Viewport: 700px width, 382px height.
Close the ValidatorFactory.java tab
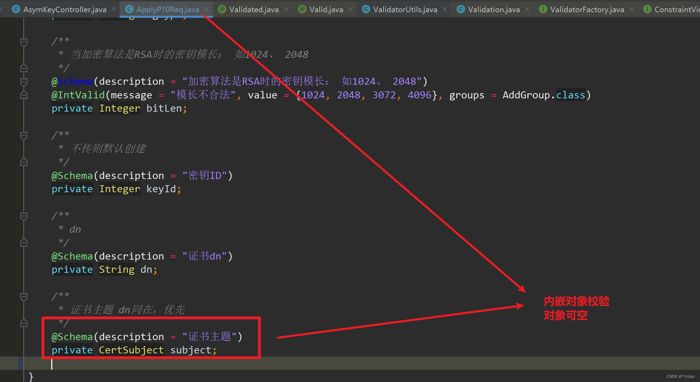pos(632,9)
